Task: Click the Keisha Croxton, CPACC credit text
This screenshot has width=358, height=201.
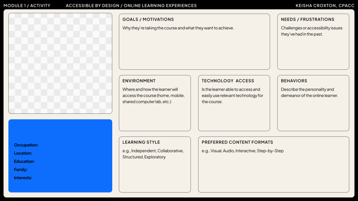Action: (325, 5)
